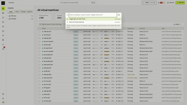Image resolution: width=187 pixels, height=105 pixels.
Task: Expand the PW-East tree node
Action: [8, 16]
